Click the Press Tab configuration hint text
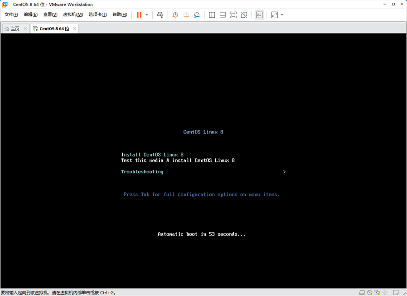The width and height of the screenshot is (407, 296). (x=201, y=195)
